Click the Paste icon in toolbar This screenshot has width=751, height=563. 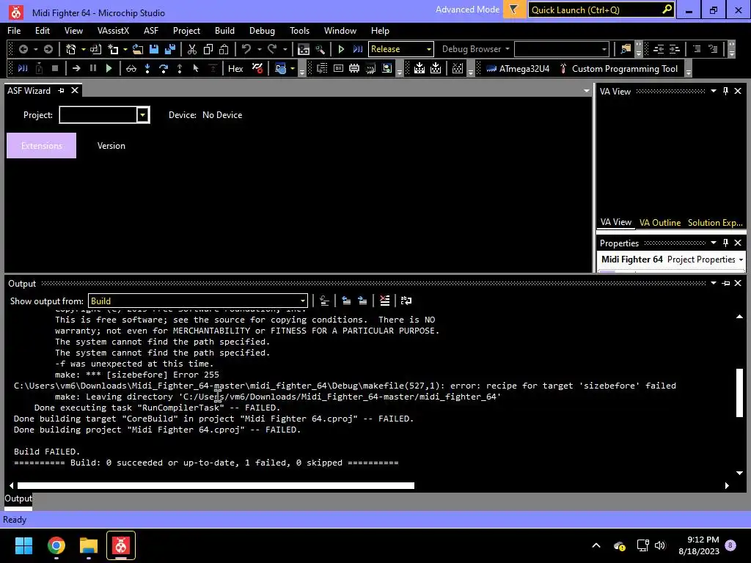224,49
